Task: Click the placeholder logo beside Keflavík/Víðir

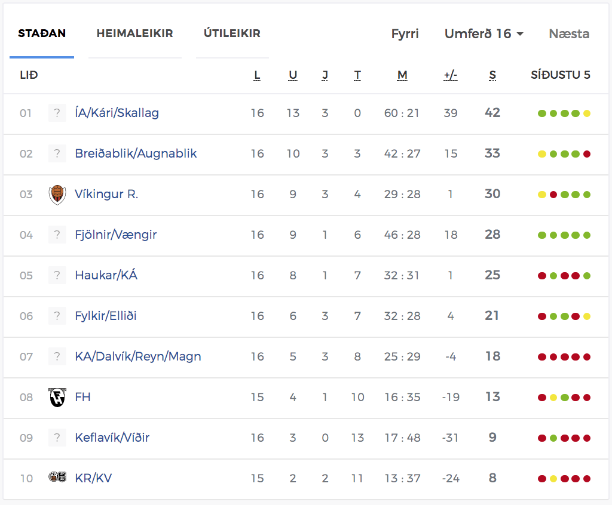Action: tap(57, 438)
